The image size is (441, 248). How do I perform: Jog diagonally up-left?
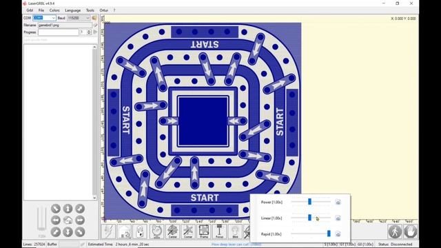point(56,208)
